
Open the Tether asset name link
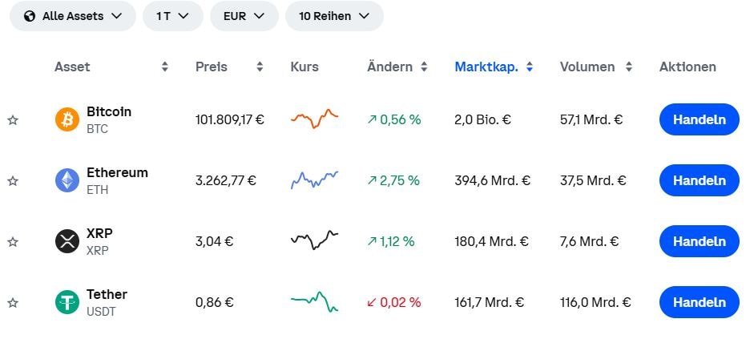tap(107, 294)
